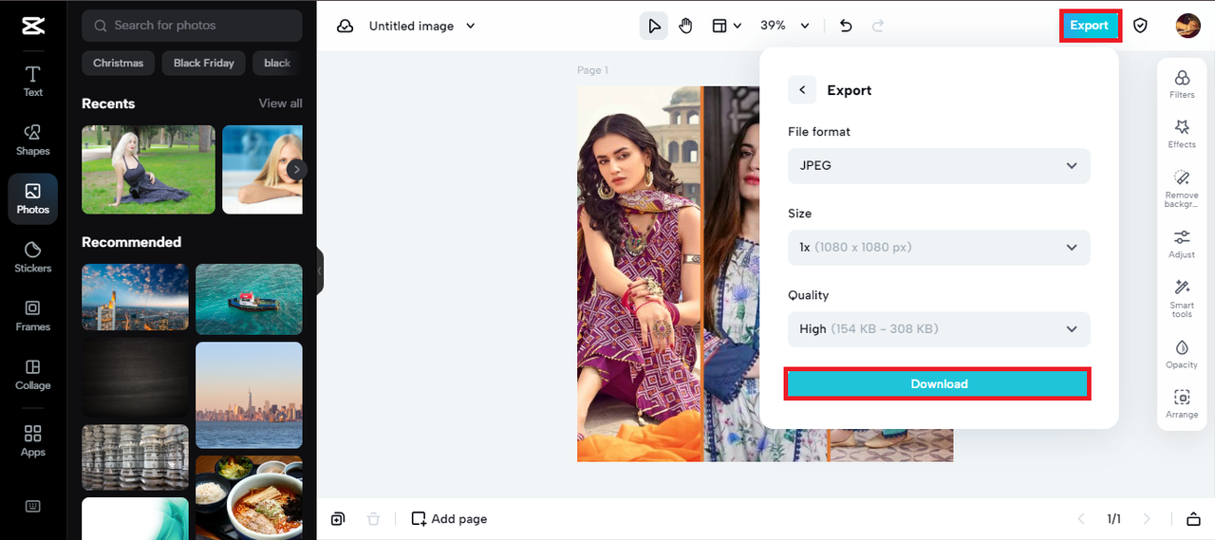Click the Export button
This screenshot has width=1215, height=540.
pyautogui.click(x=1090, y=26)
